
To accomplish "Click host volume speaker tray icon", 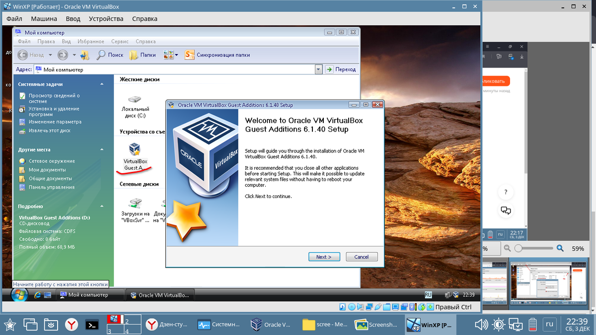I will [481, 325].
